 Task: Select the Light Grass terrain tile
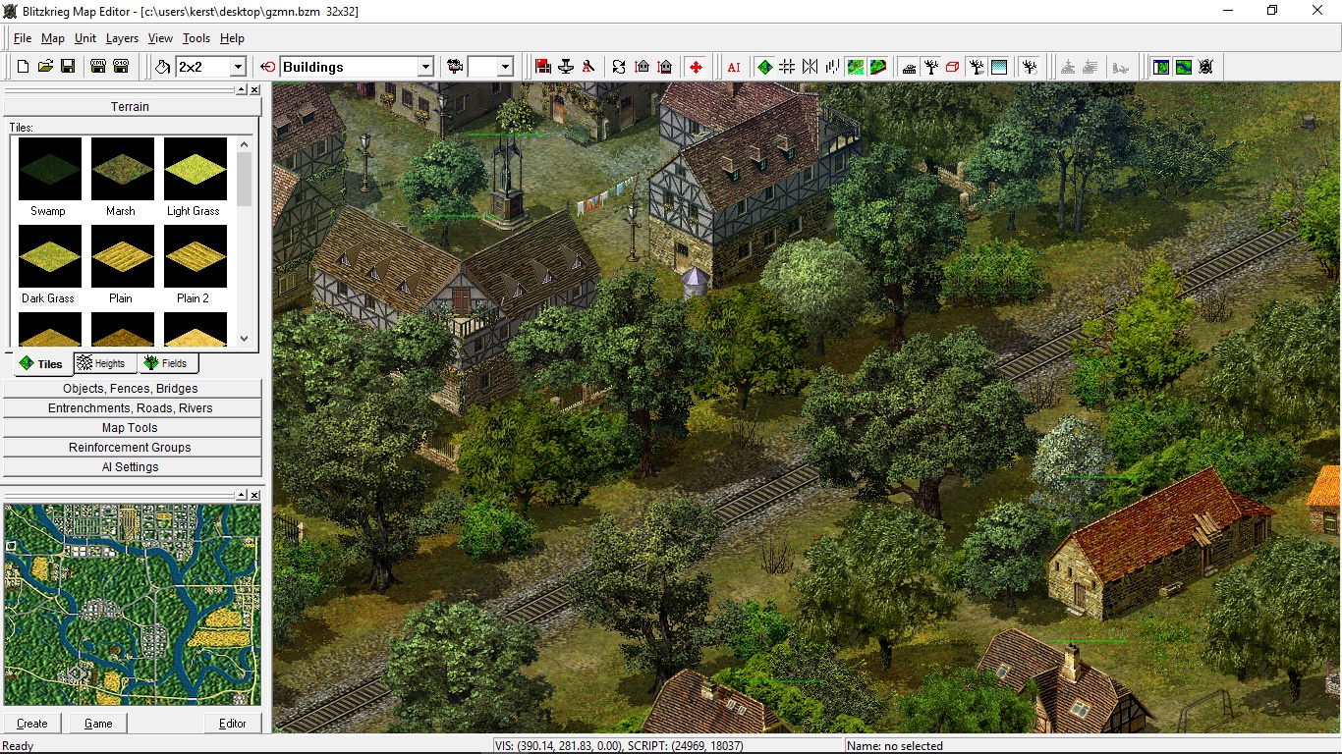point(195,177)
